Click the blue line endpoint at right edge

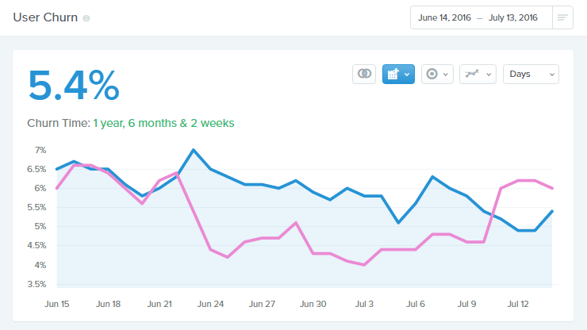tap(551, 211)
